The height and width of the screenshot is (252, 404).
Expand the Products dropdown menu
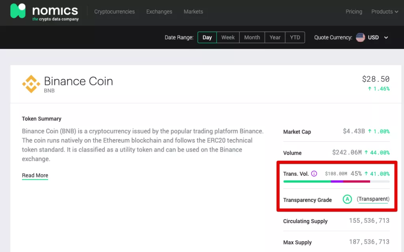385,11
